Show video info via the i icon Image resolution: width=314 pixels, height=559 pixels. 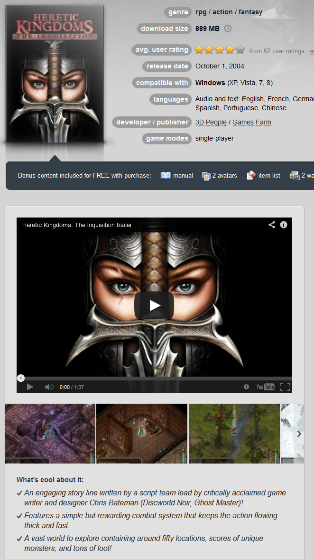click(x=283, y=225)
